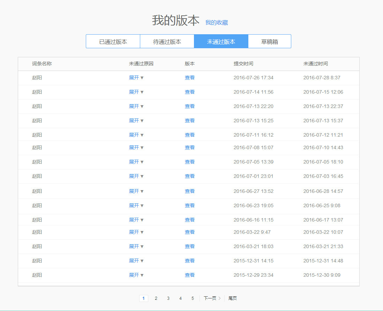Screen dimensions: 383x311
Task: Go to page 2 of results
Action: [156, 298]
